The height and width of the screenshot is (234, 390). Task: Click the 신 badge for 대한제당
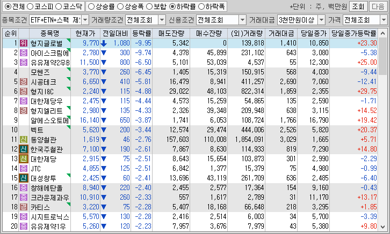(x=24, y=159)
